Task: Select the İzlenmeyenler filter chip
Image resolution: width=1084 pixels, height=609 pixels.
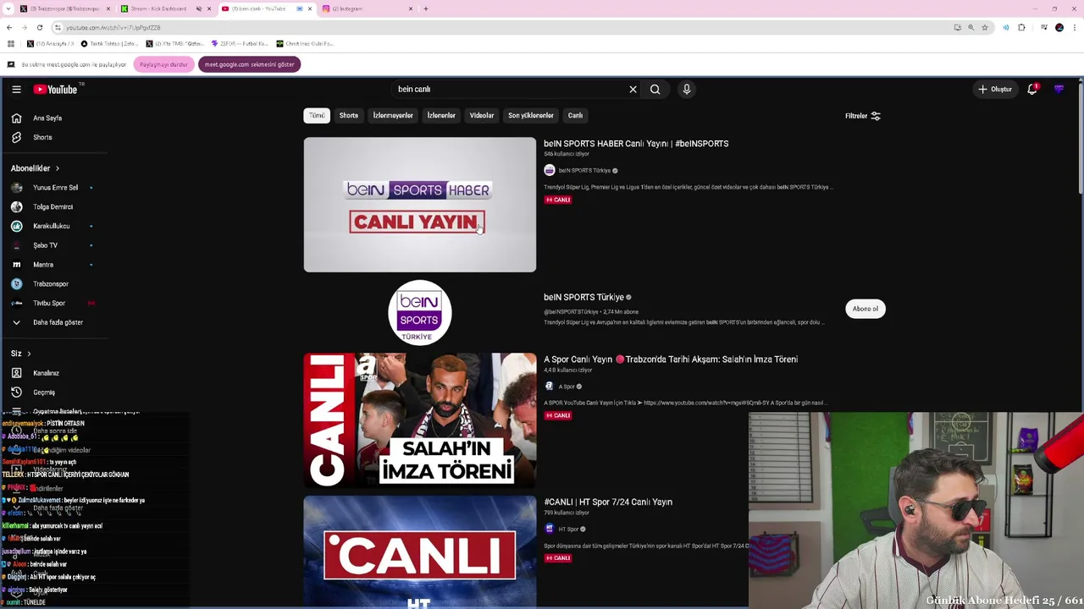Action: (393, 116)
